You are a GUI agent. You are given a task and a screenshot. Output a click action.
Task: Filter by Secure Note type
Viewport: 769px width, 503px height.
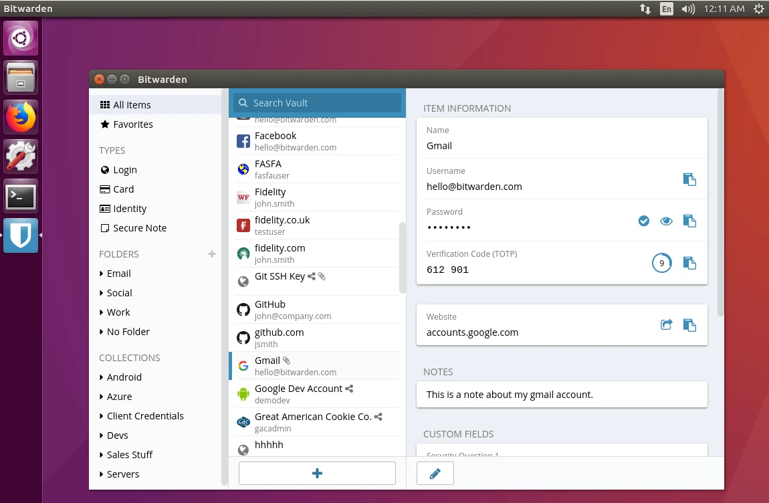coord(155,228)
